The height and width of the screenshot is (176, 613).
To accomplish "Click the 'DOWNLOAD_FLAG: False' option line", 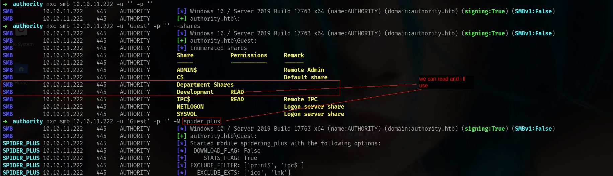I will click(x=227, y=151).
